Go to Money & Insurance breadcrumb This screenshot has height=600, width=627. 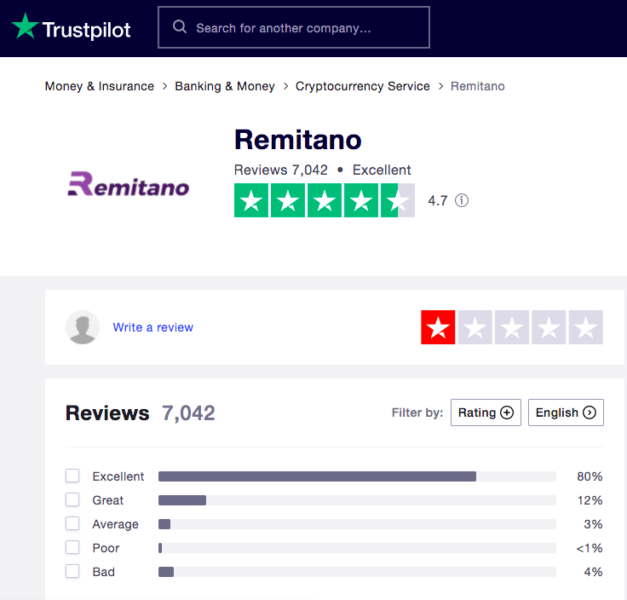pyautogui.click(x=99, y=86)
